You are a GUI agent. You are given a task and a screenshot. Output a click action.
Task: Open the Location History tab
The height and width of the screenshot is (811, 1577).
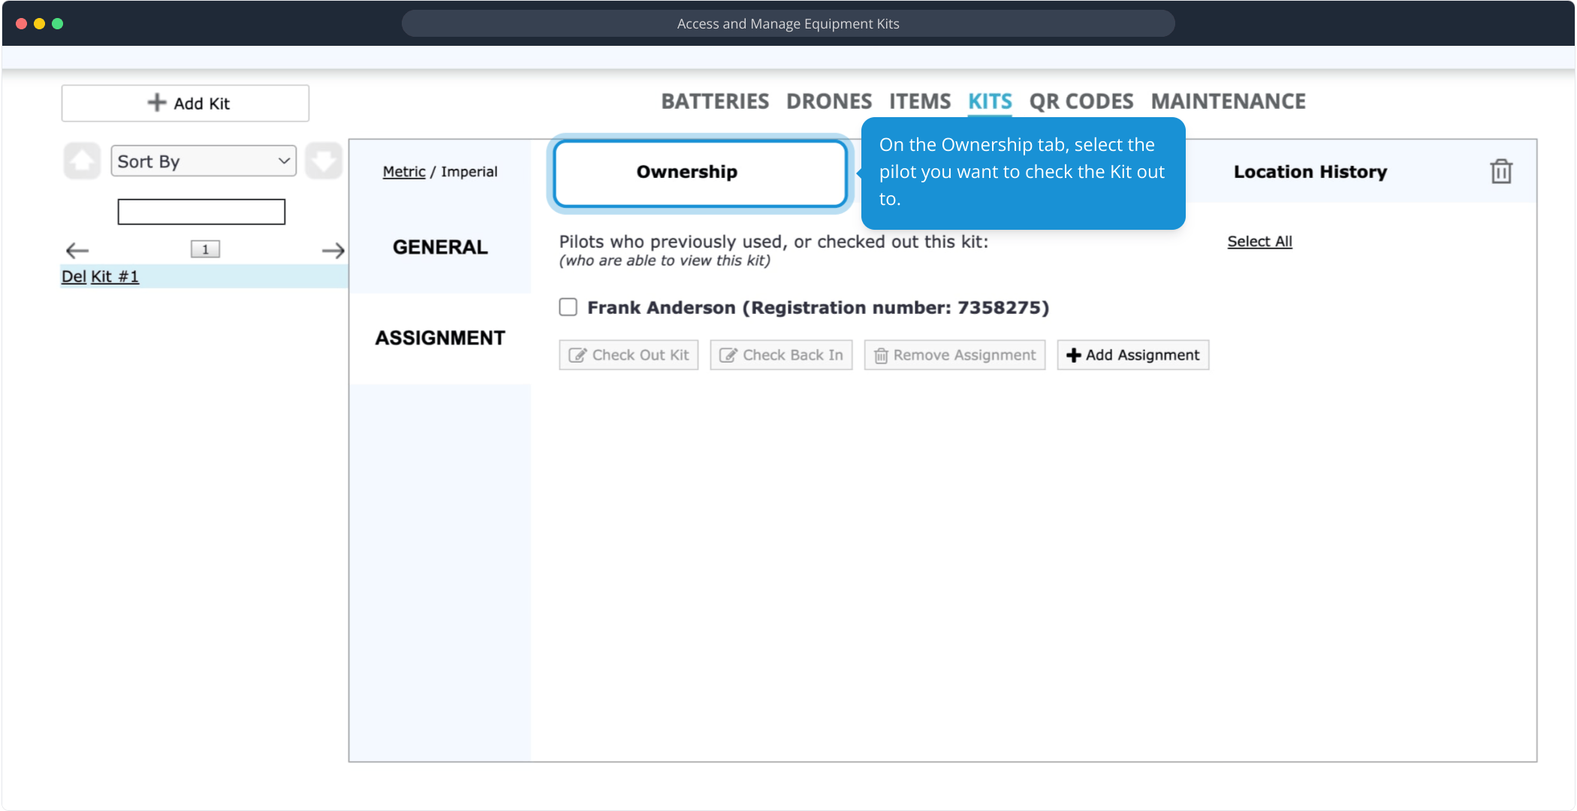click(1310, 172)
